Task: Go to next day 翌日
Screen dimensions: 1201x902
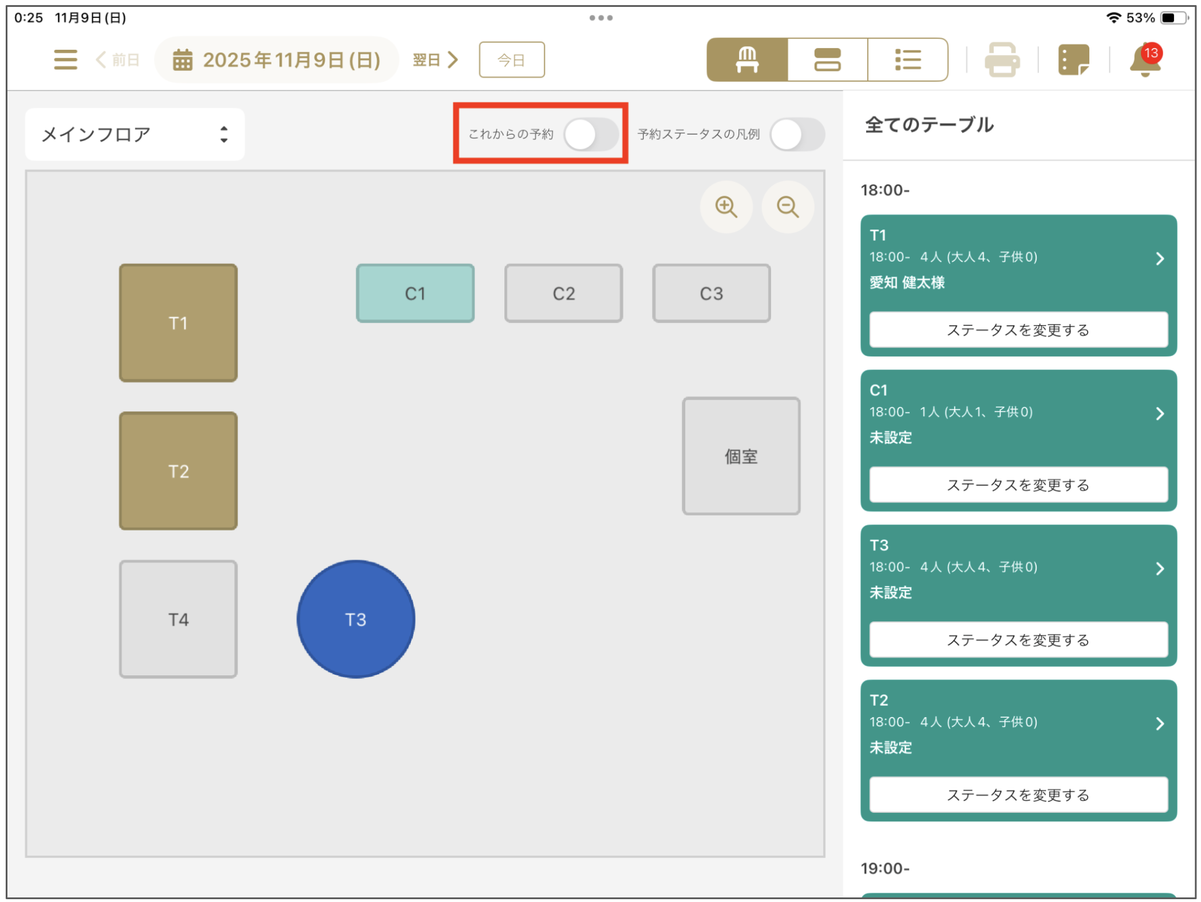Action: tap(435, 60)
